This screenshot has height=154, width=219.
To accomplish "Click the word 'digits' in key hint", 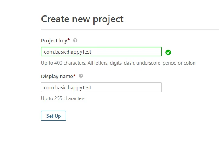I will 116,63.
